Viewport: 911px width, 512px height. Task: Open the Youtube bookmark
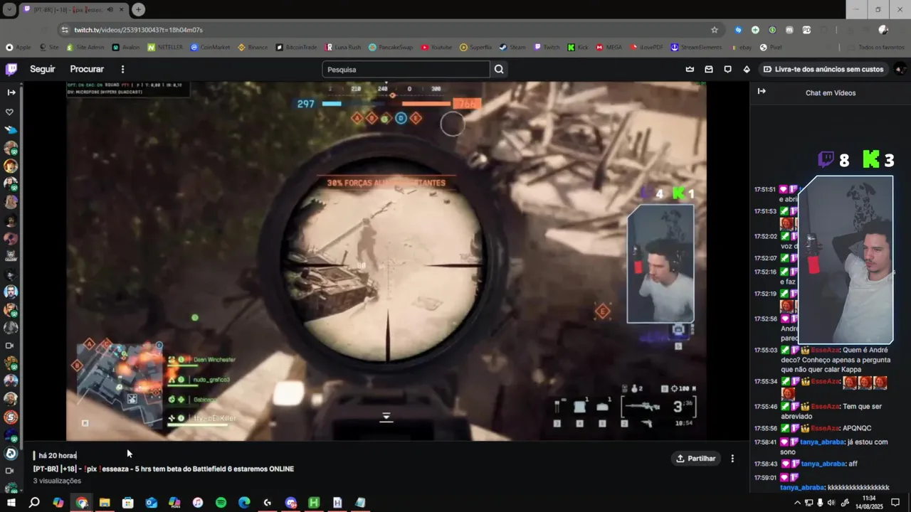[436, 47]
